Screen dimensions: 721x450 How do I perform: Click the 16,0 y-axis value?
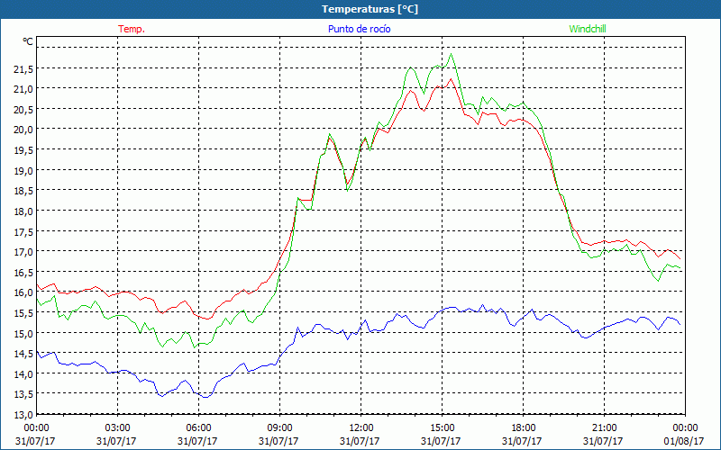click(x=23, y=292)
